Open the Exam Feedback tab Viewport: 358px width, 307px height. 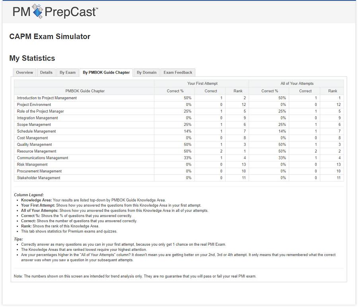(178, 72)
